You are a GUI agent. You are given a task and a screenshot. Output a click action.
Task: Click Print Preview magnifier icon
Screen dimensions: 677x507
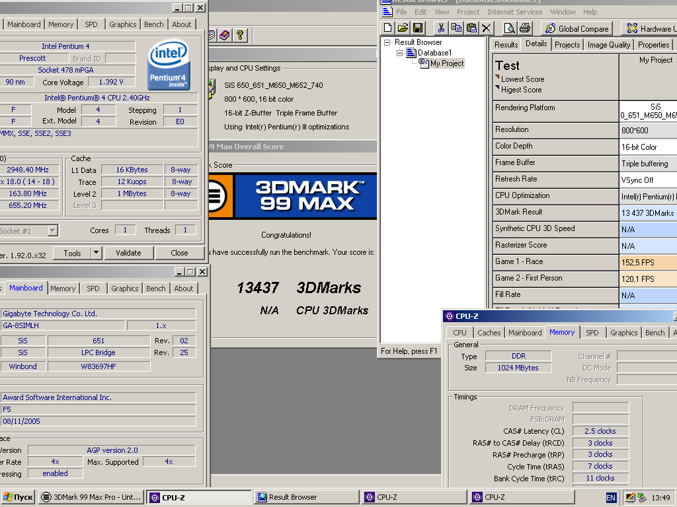click(x=510, y=28)
